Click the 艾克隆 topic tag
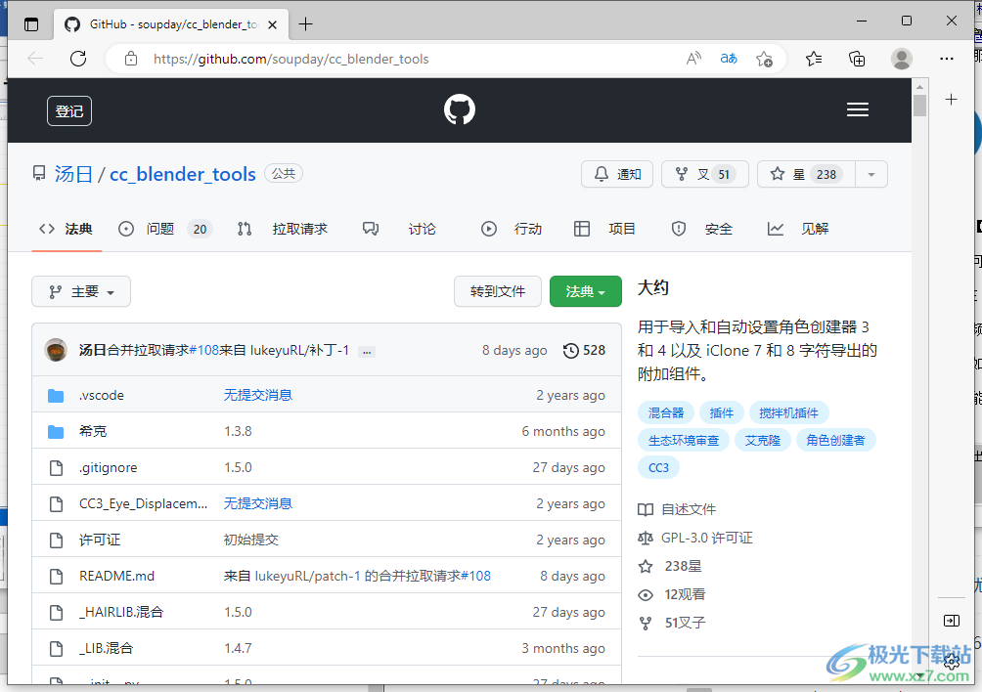982x692 pixels. click(762, 441)
